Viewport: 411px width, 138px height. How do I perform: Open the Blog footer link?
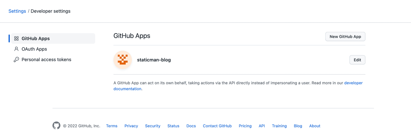(x=298, y=126)
